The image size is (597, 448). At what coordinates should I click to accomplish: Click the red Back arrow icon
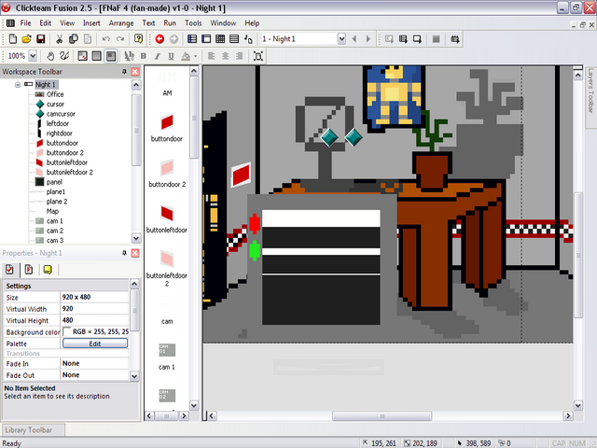pos(160,39)
